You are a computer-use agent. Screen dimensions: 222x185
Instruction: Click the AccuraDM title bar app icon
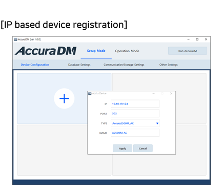tap(15, 39)
